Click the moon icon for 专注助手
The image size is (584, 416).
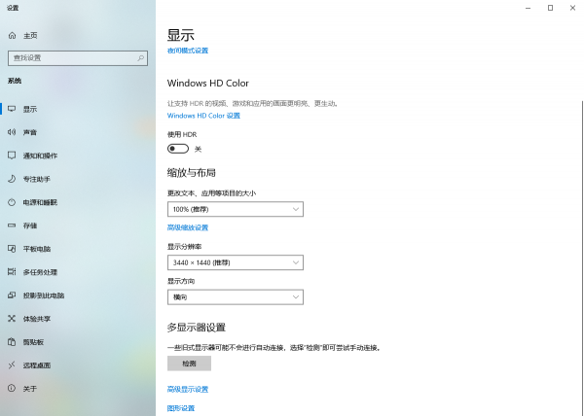[12, 179]
